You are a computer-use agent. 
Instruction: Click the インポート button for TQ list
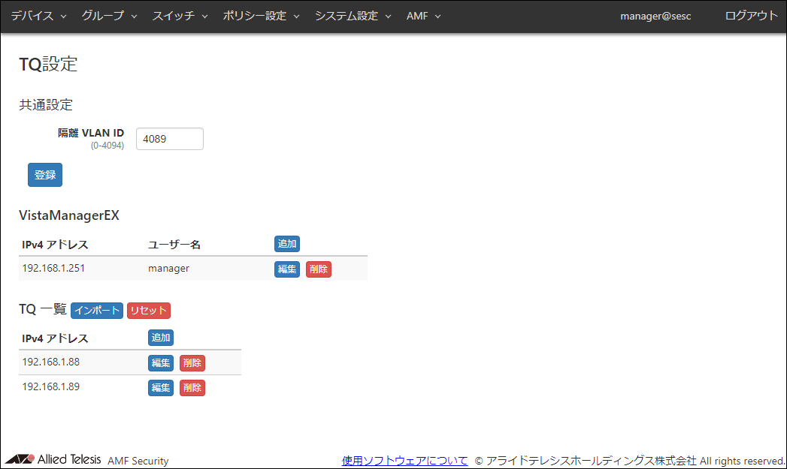pos(97,311)
